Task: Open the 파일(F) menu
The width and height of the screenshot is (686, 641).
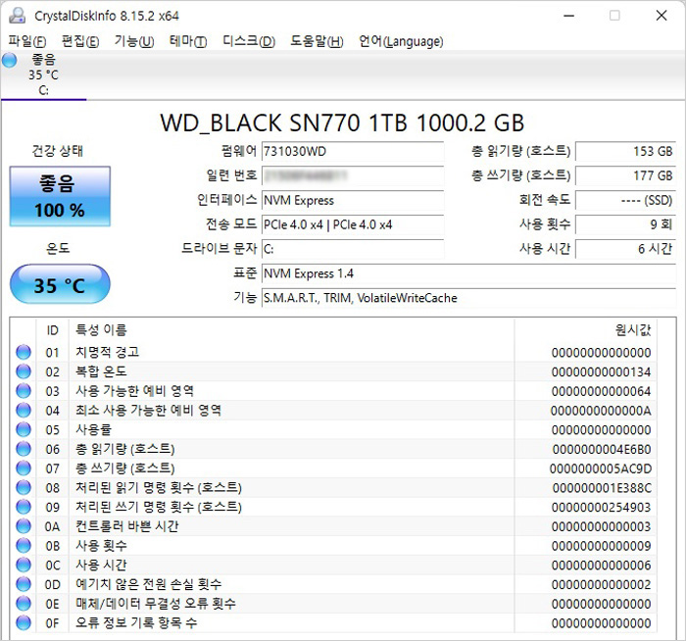Action: pos(27,41)
